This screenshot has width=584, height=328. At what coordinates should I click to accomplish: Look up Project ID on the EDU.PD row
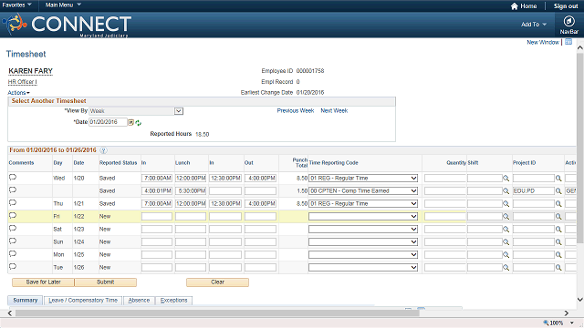558,190
